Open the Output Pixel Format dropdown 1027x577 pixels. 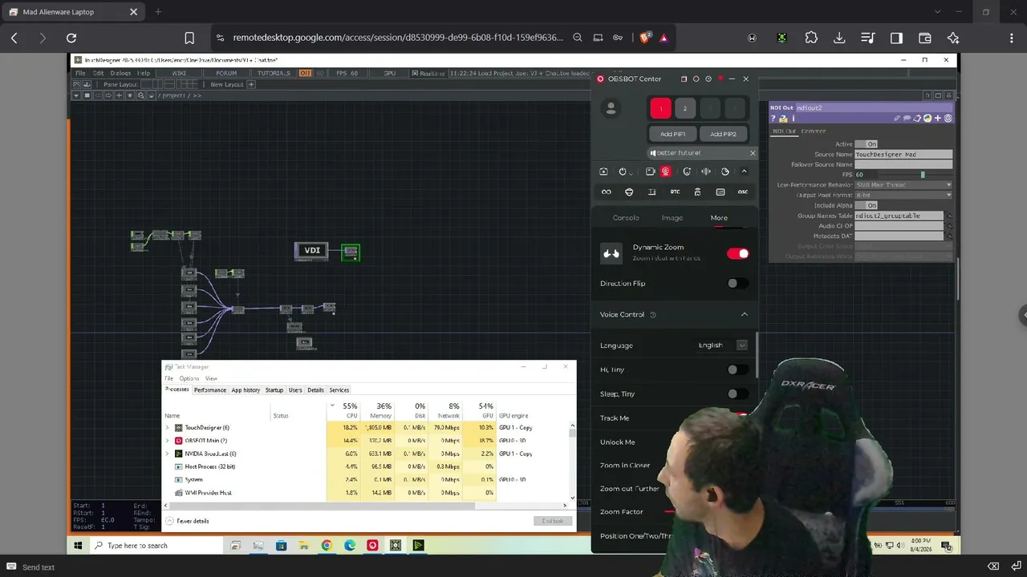(903, 195)
